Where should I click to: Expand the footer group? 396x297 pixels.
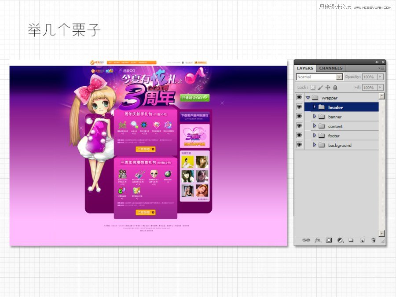tap(315, 135)
